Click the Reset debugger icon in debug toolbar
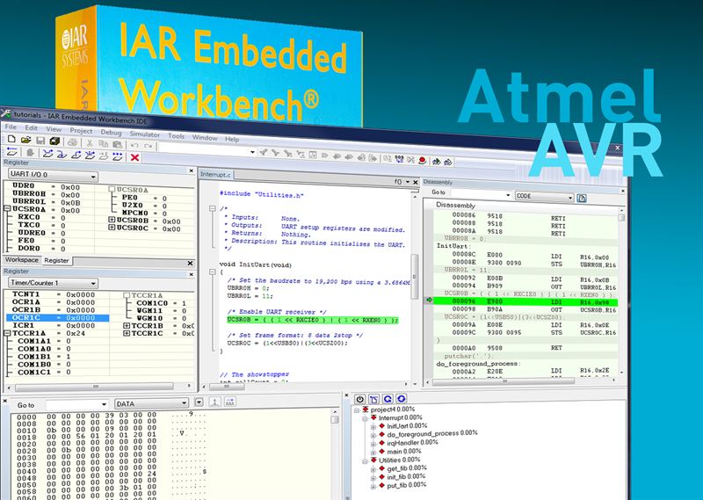 tap(10, 156)
